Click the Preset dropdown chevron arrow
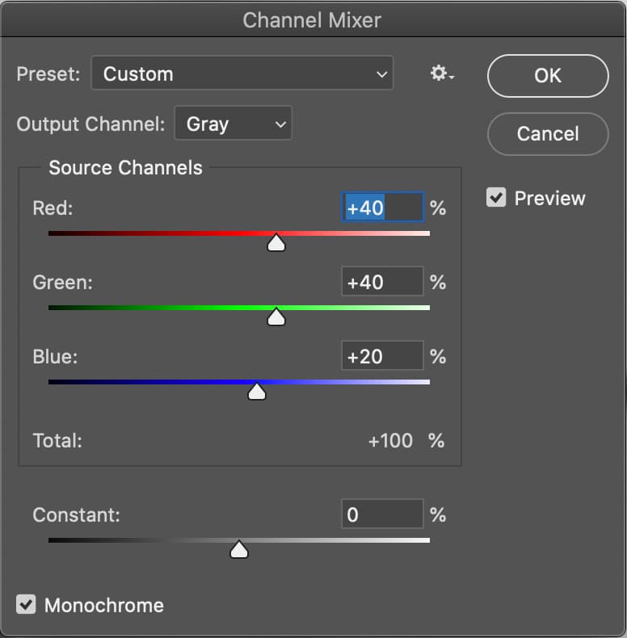This screenshot has width=627, height=638. 381,74
